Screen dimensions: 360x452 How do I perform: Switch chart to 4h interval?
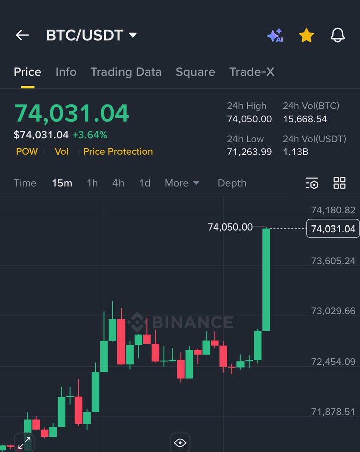pyautogui.click(x=118, y=183)
